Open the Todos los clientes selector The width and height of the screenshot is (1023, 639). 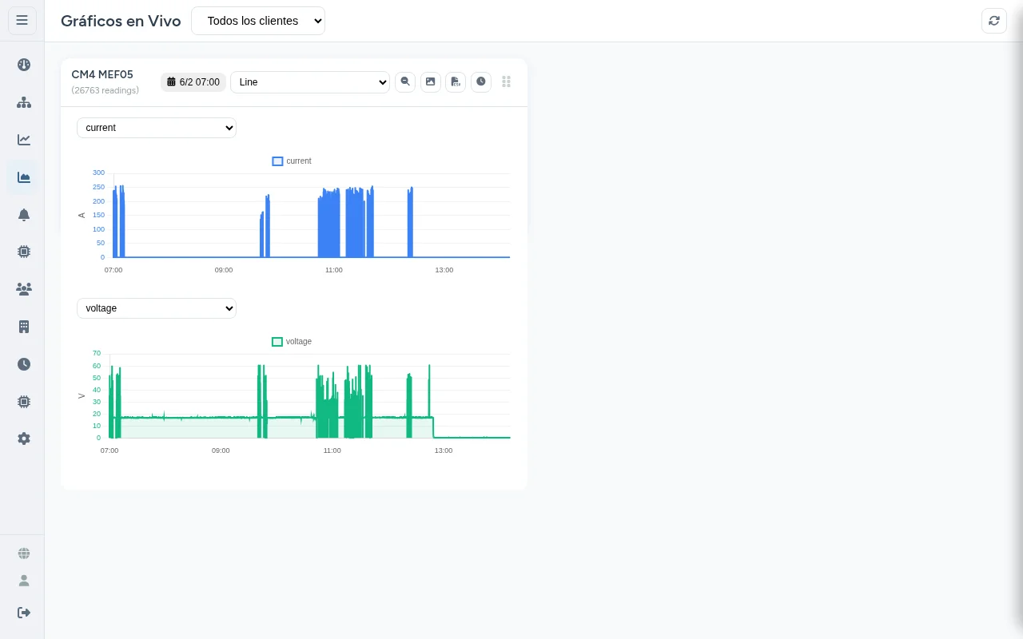point(258,21)
